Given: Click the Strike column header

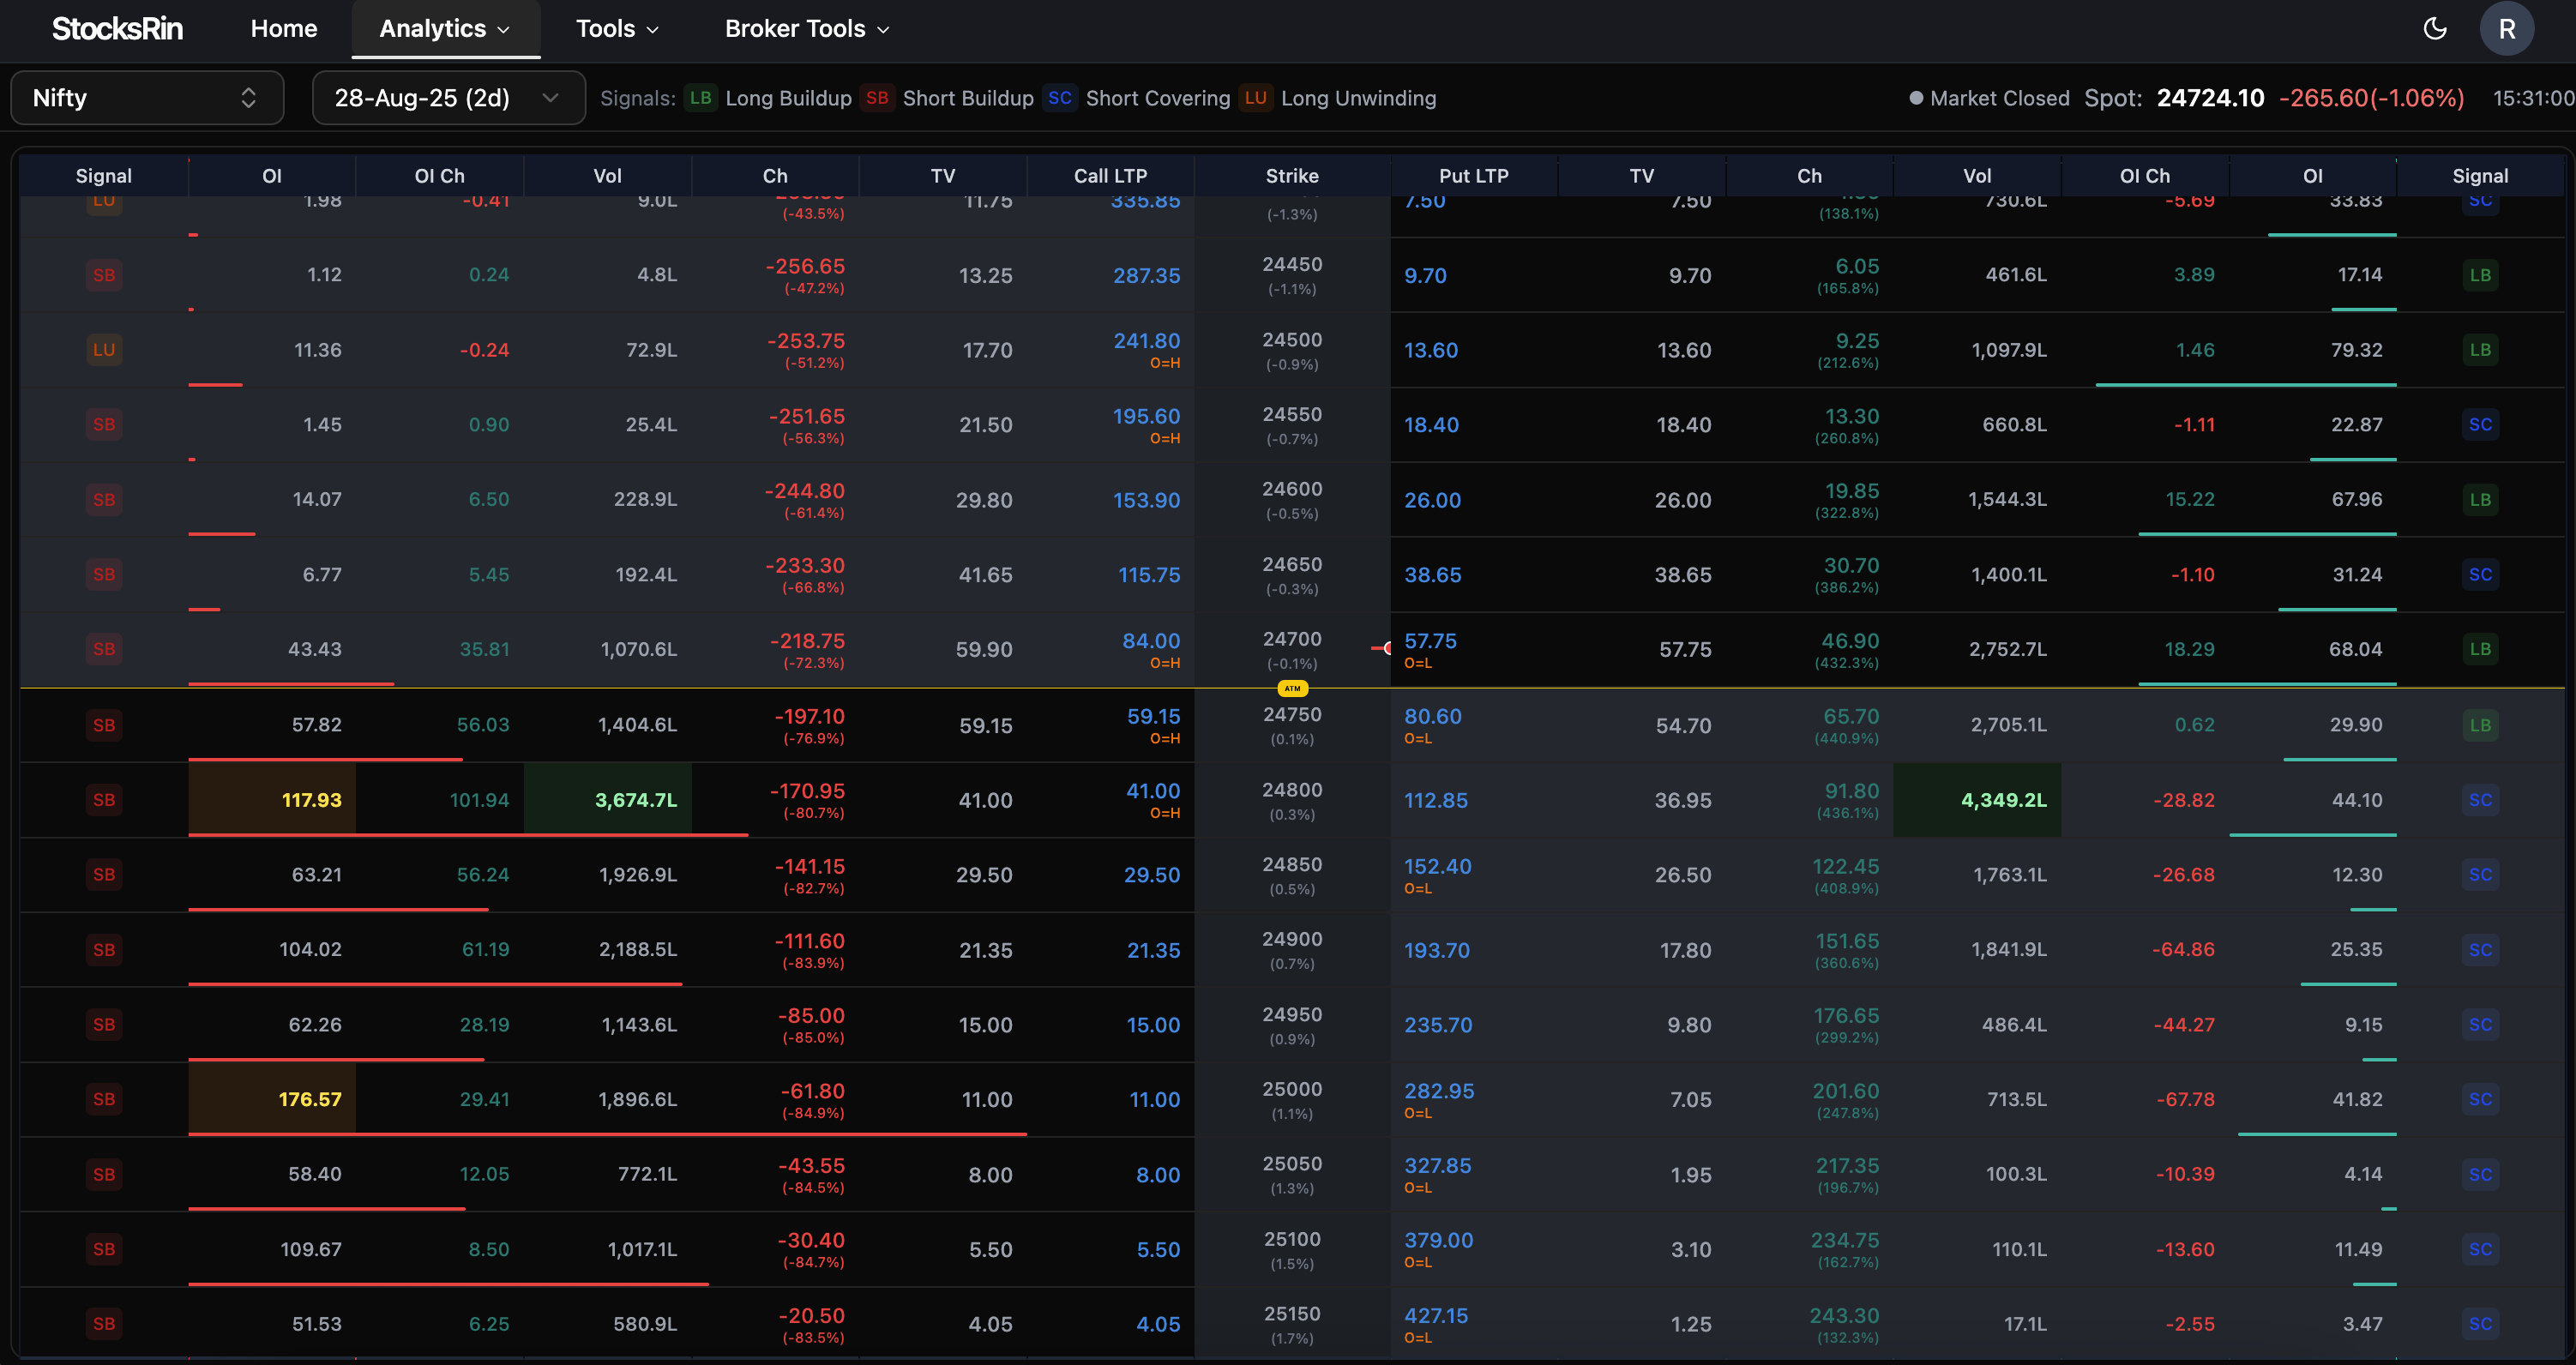Looking at the screenshot, I should click(x=1292, y=176).
